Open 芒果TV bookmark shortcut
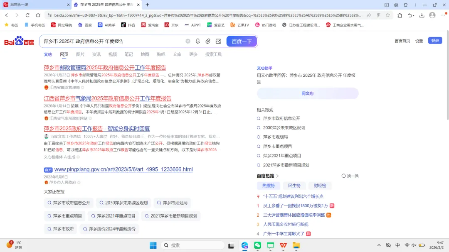The height and width of the screenshot is (252, 449). (x=240, y=25)
